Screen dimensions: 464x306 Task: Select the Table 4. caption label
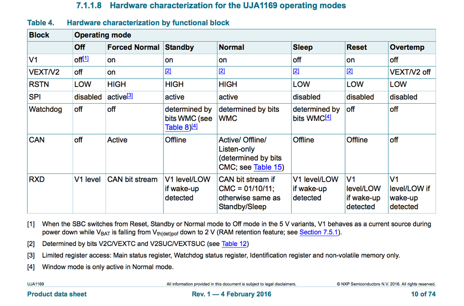click(41, 23)
